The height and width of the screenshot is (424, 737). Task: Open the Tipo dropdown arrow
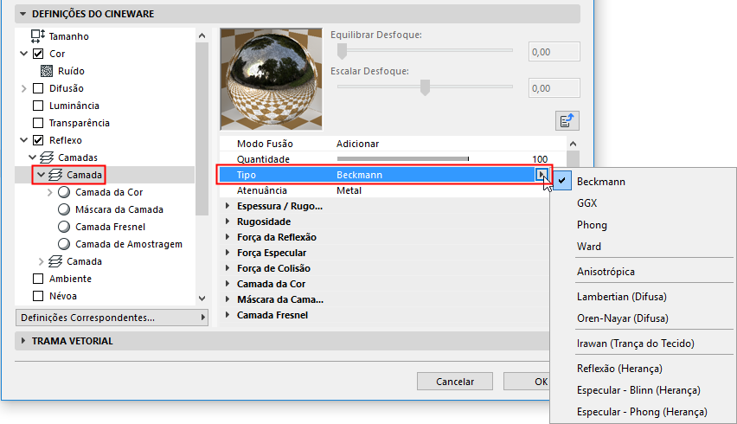click(542, 175)
